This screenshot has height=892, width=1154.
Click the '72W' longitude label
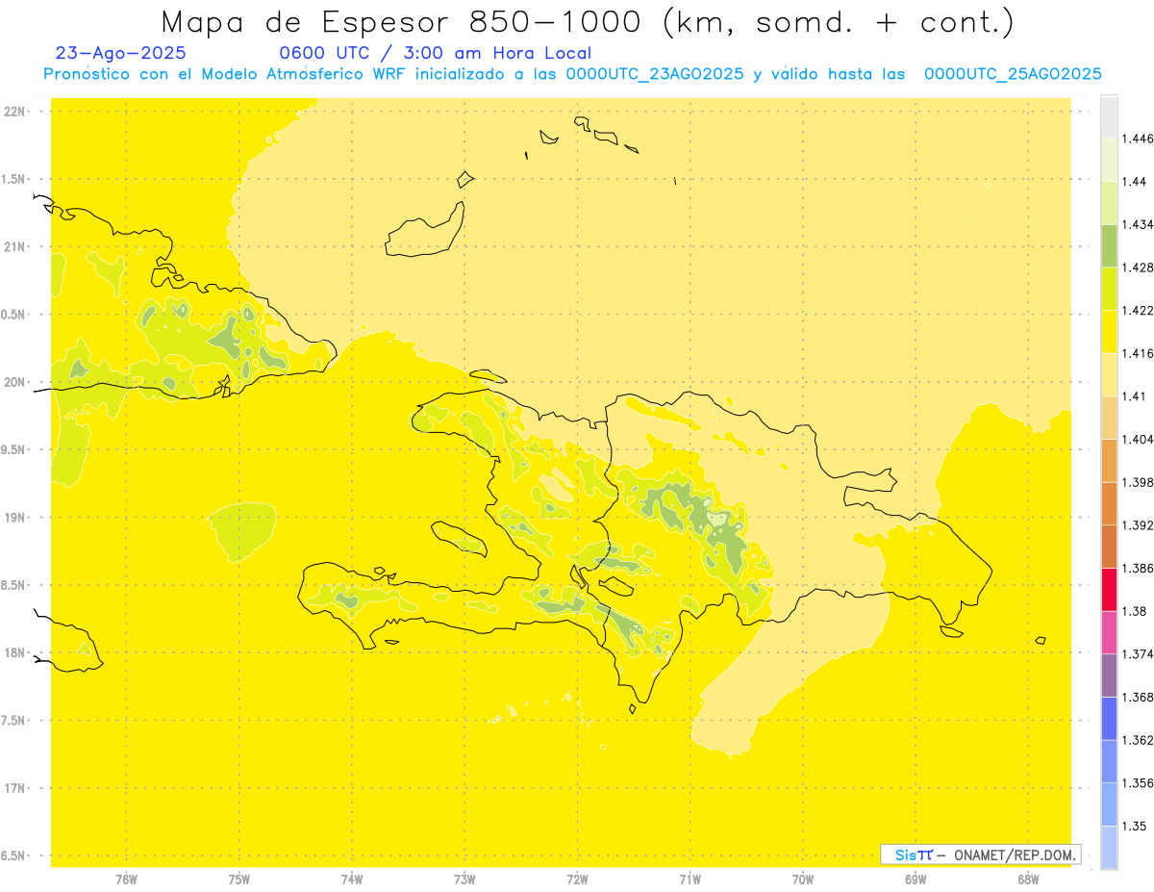pos(577,879)
